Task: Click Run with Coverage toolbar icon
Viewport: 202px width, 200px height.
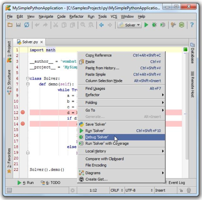Action: 163,25
